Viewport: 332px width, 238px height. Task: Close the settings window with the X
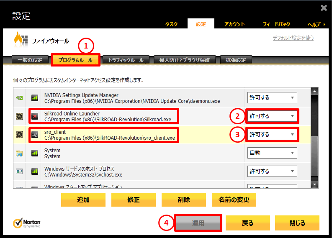(324, 8)
